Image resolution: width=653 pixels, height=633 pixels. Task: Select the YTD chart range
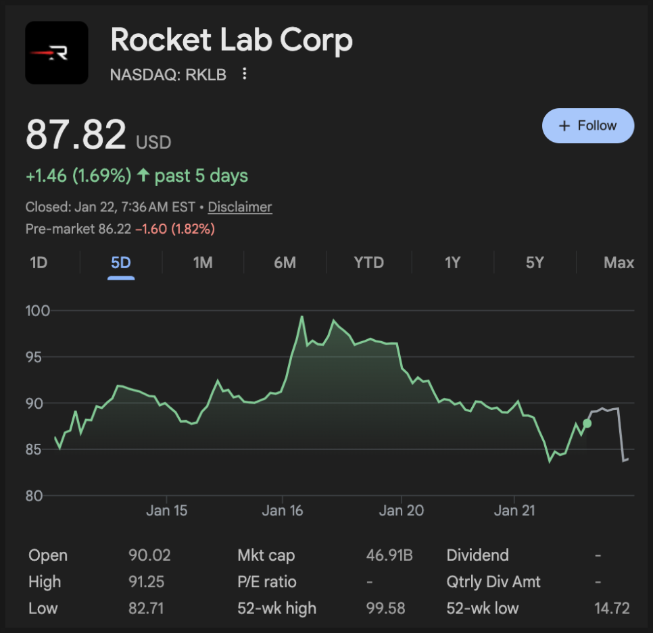(368, 263)
